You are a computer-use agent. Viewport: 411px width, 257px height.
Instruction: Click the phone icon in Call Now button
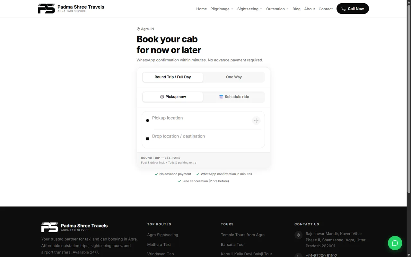(343, 9)
